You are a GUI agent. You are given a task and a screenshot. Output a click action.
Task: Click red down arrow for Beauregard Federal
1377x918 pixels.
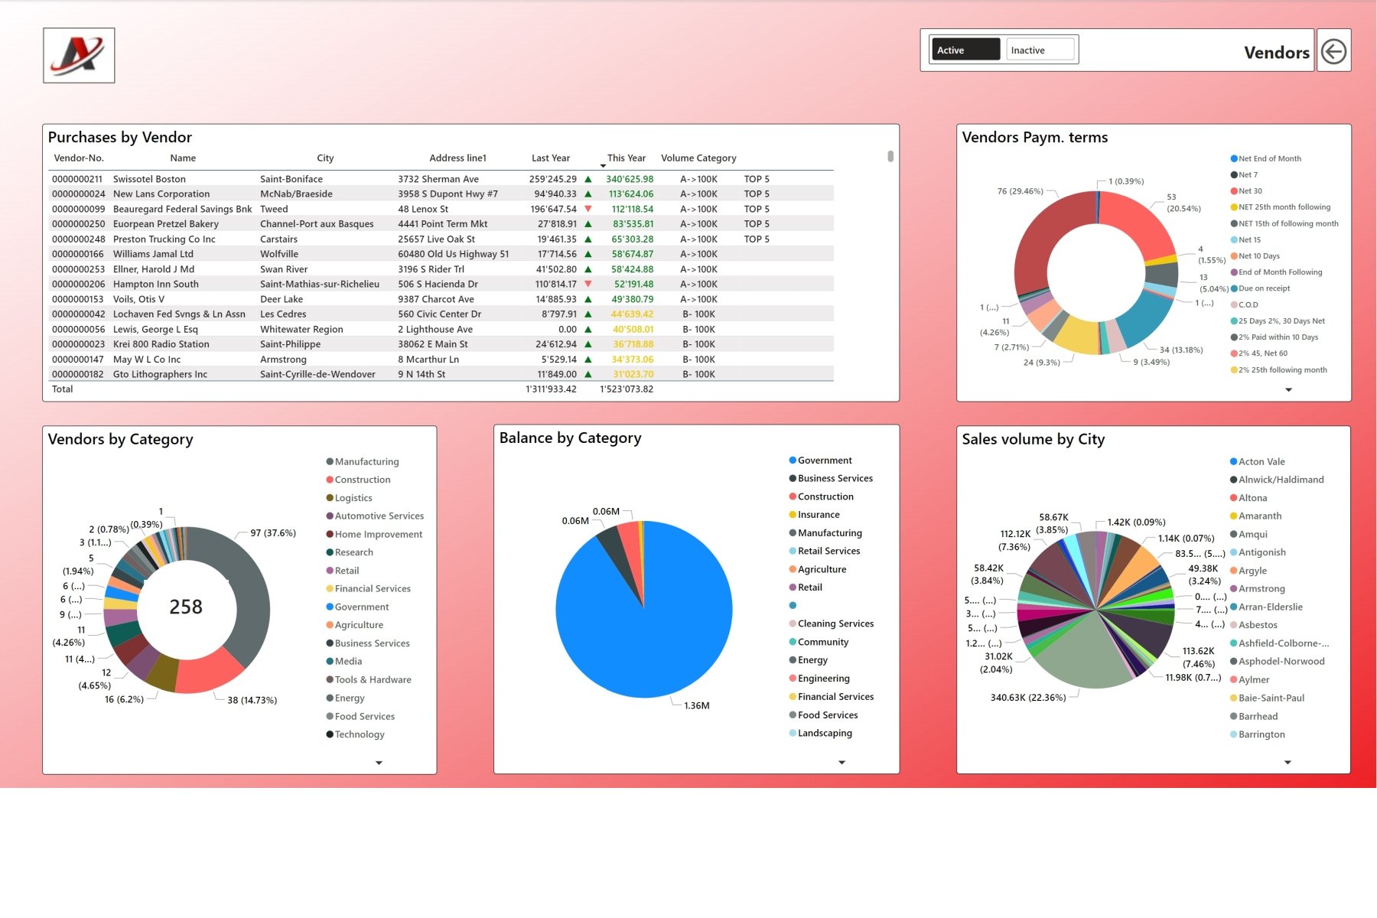click(588, 209)
